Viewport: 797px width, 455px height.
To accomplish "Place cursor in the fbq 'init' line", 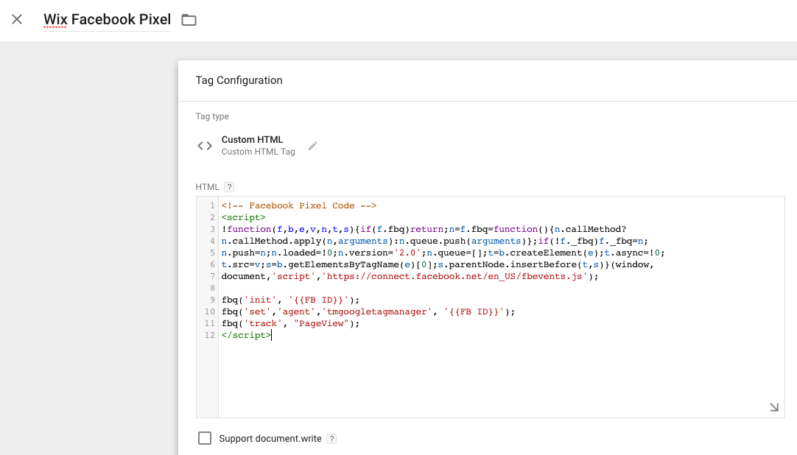I will click(290, 300).
